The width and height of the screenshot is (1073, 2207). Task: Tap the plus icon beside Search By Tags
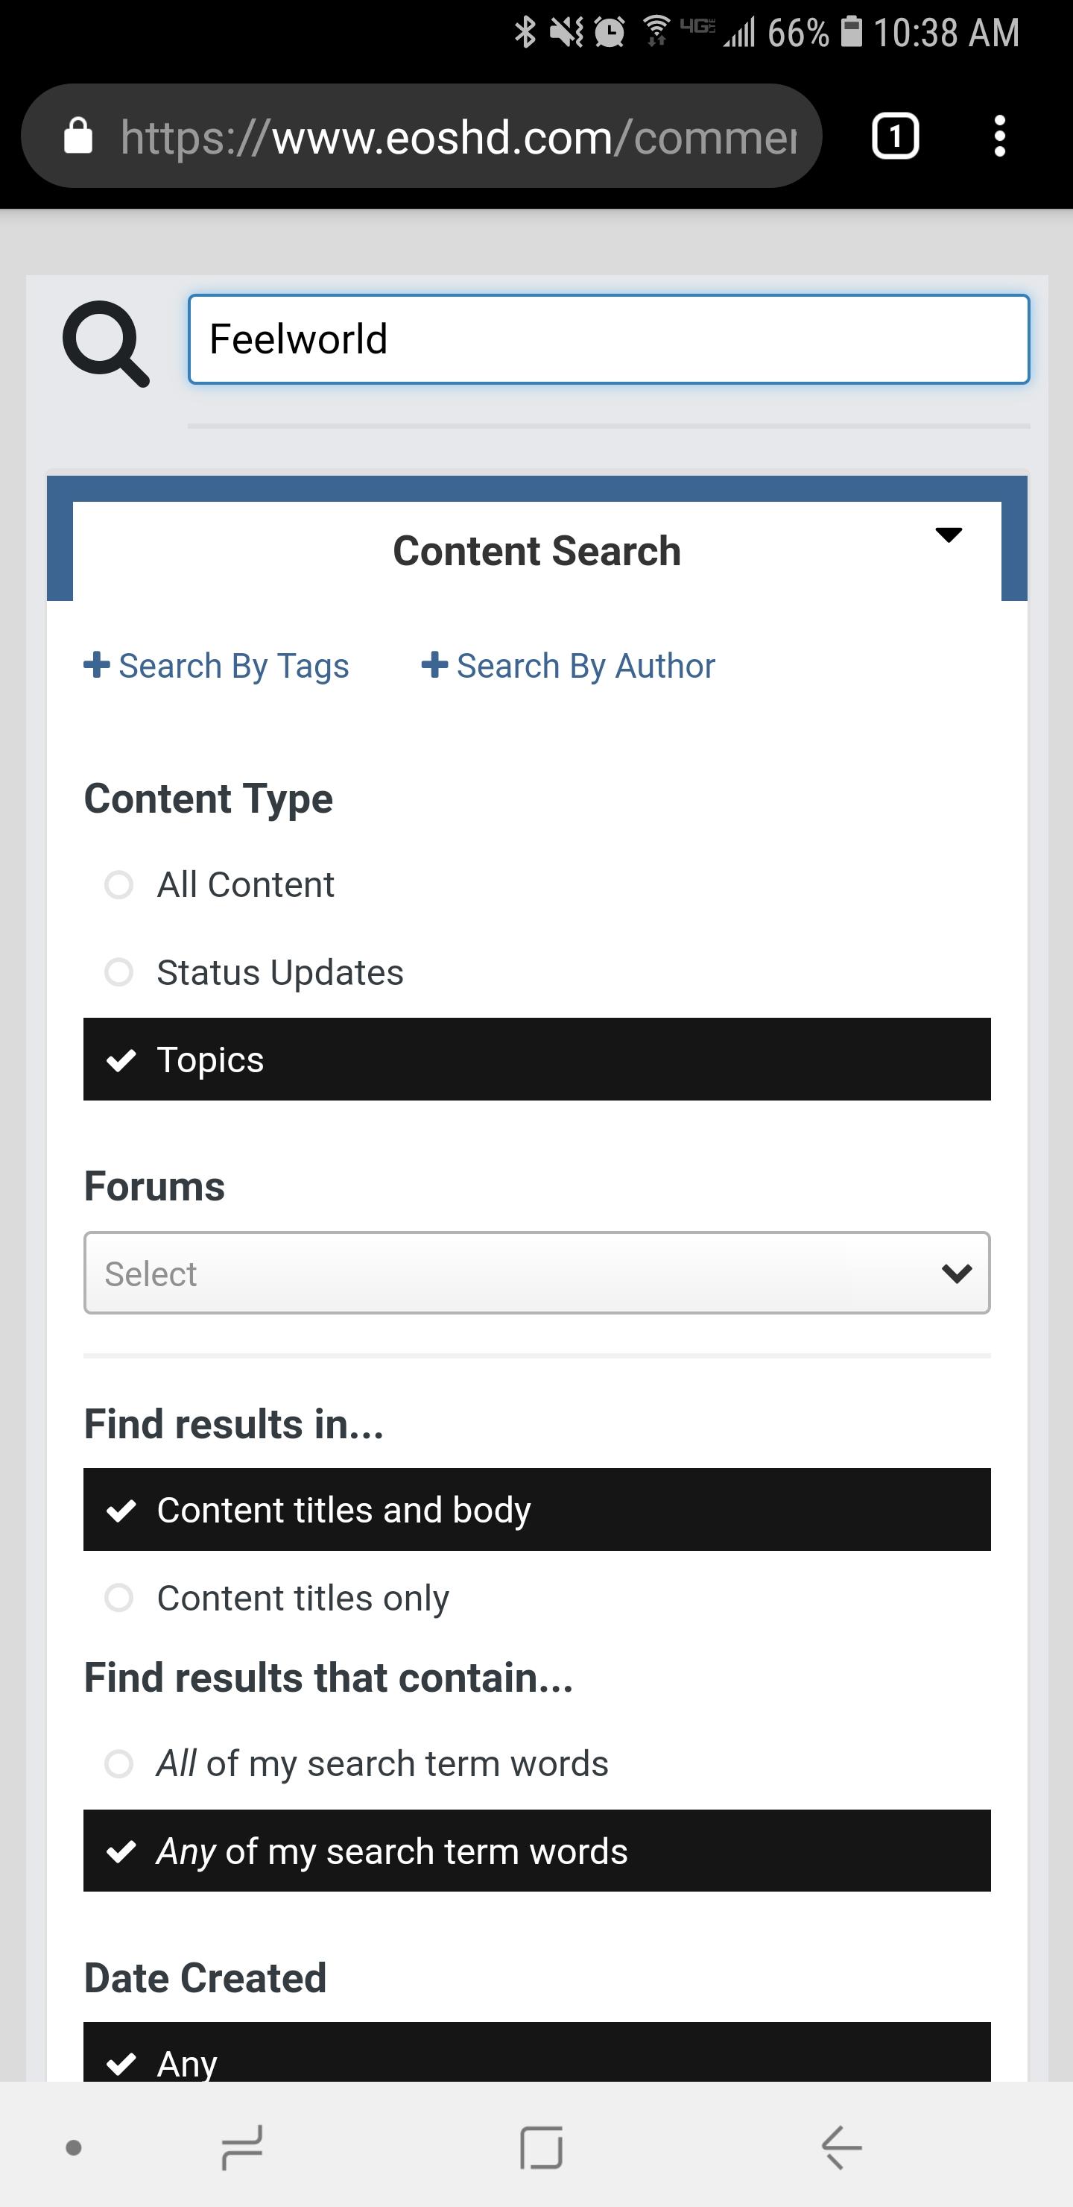tap(97, 665)
